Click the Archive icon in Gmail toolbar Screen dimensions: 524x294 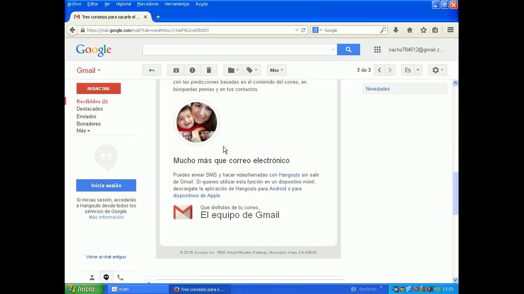tap(176, 70)
